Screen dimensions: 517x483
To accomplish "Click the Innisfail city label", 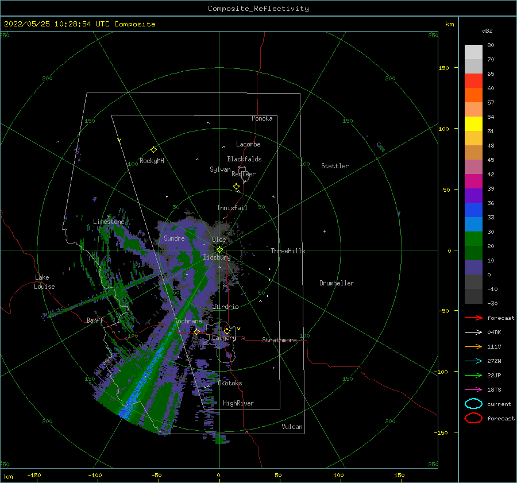I will (232, 208).
